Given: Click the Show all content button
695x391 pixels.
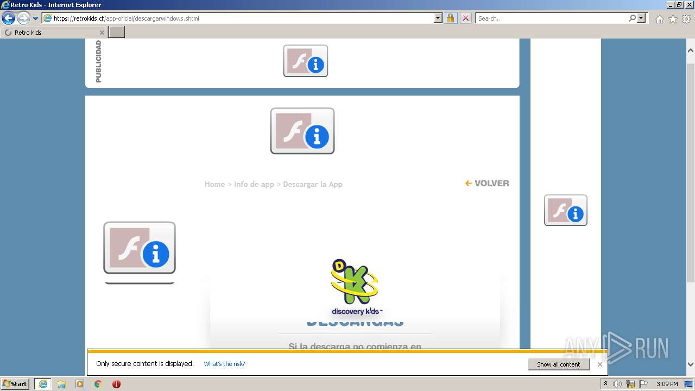Looking at the screenshot, I should (x=559, y=364).
